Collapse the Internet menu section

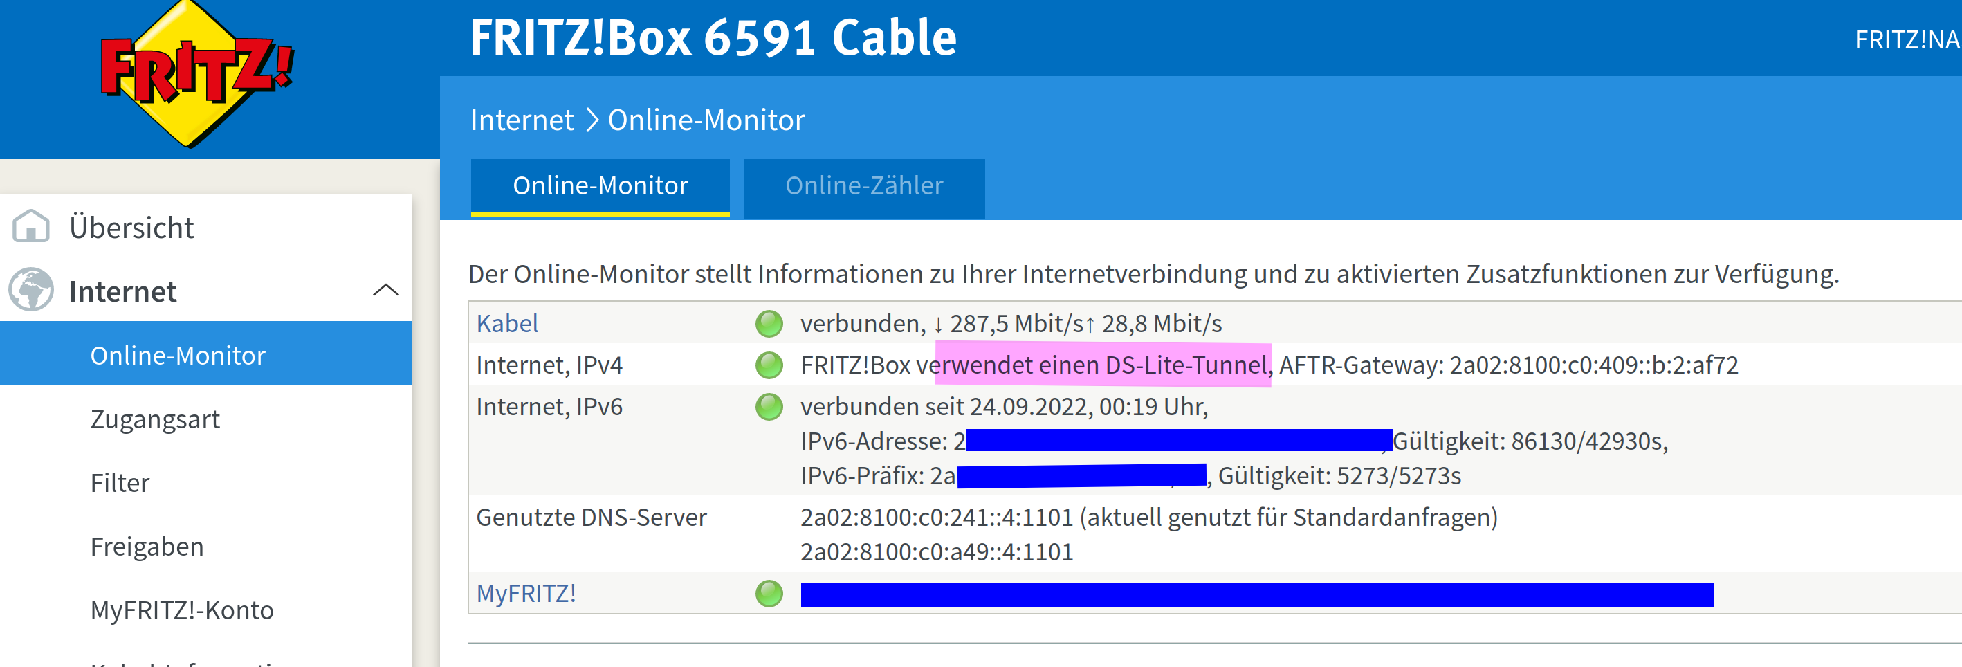[x=385, y=290]
